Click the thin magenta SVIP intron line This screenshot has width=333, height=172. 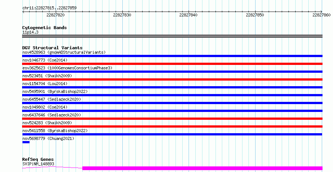coord(52,168)
